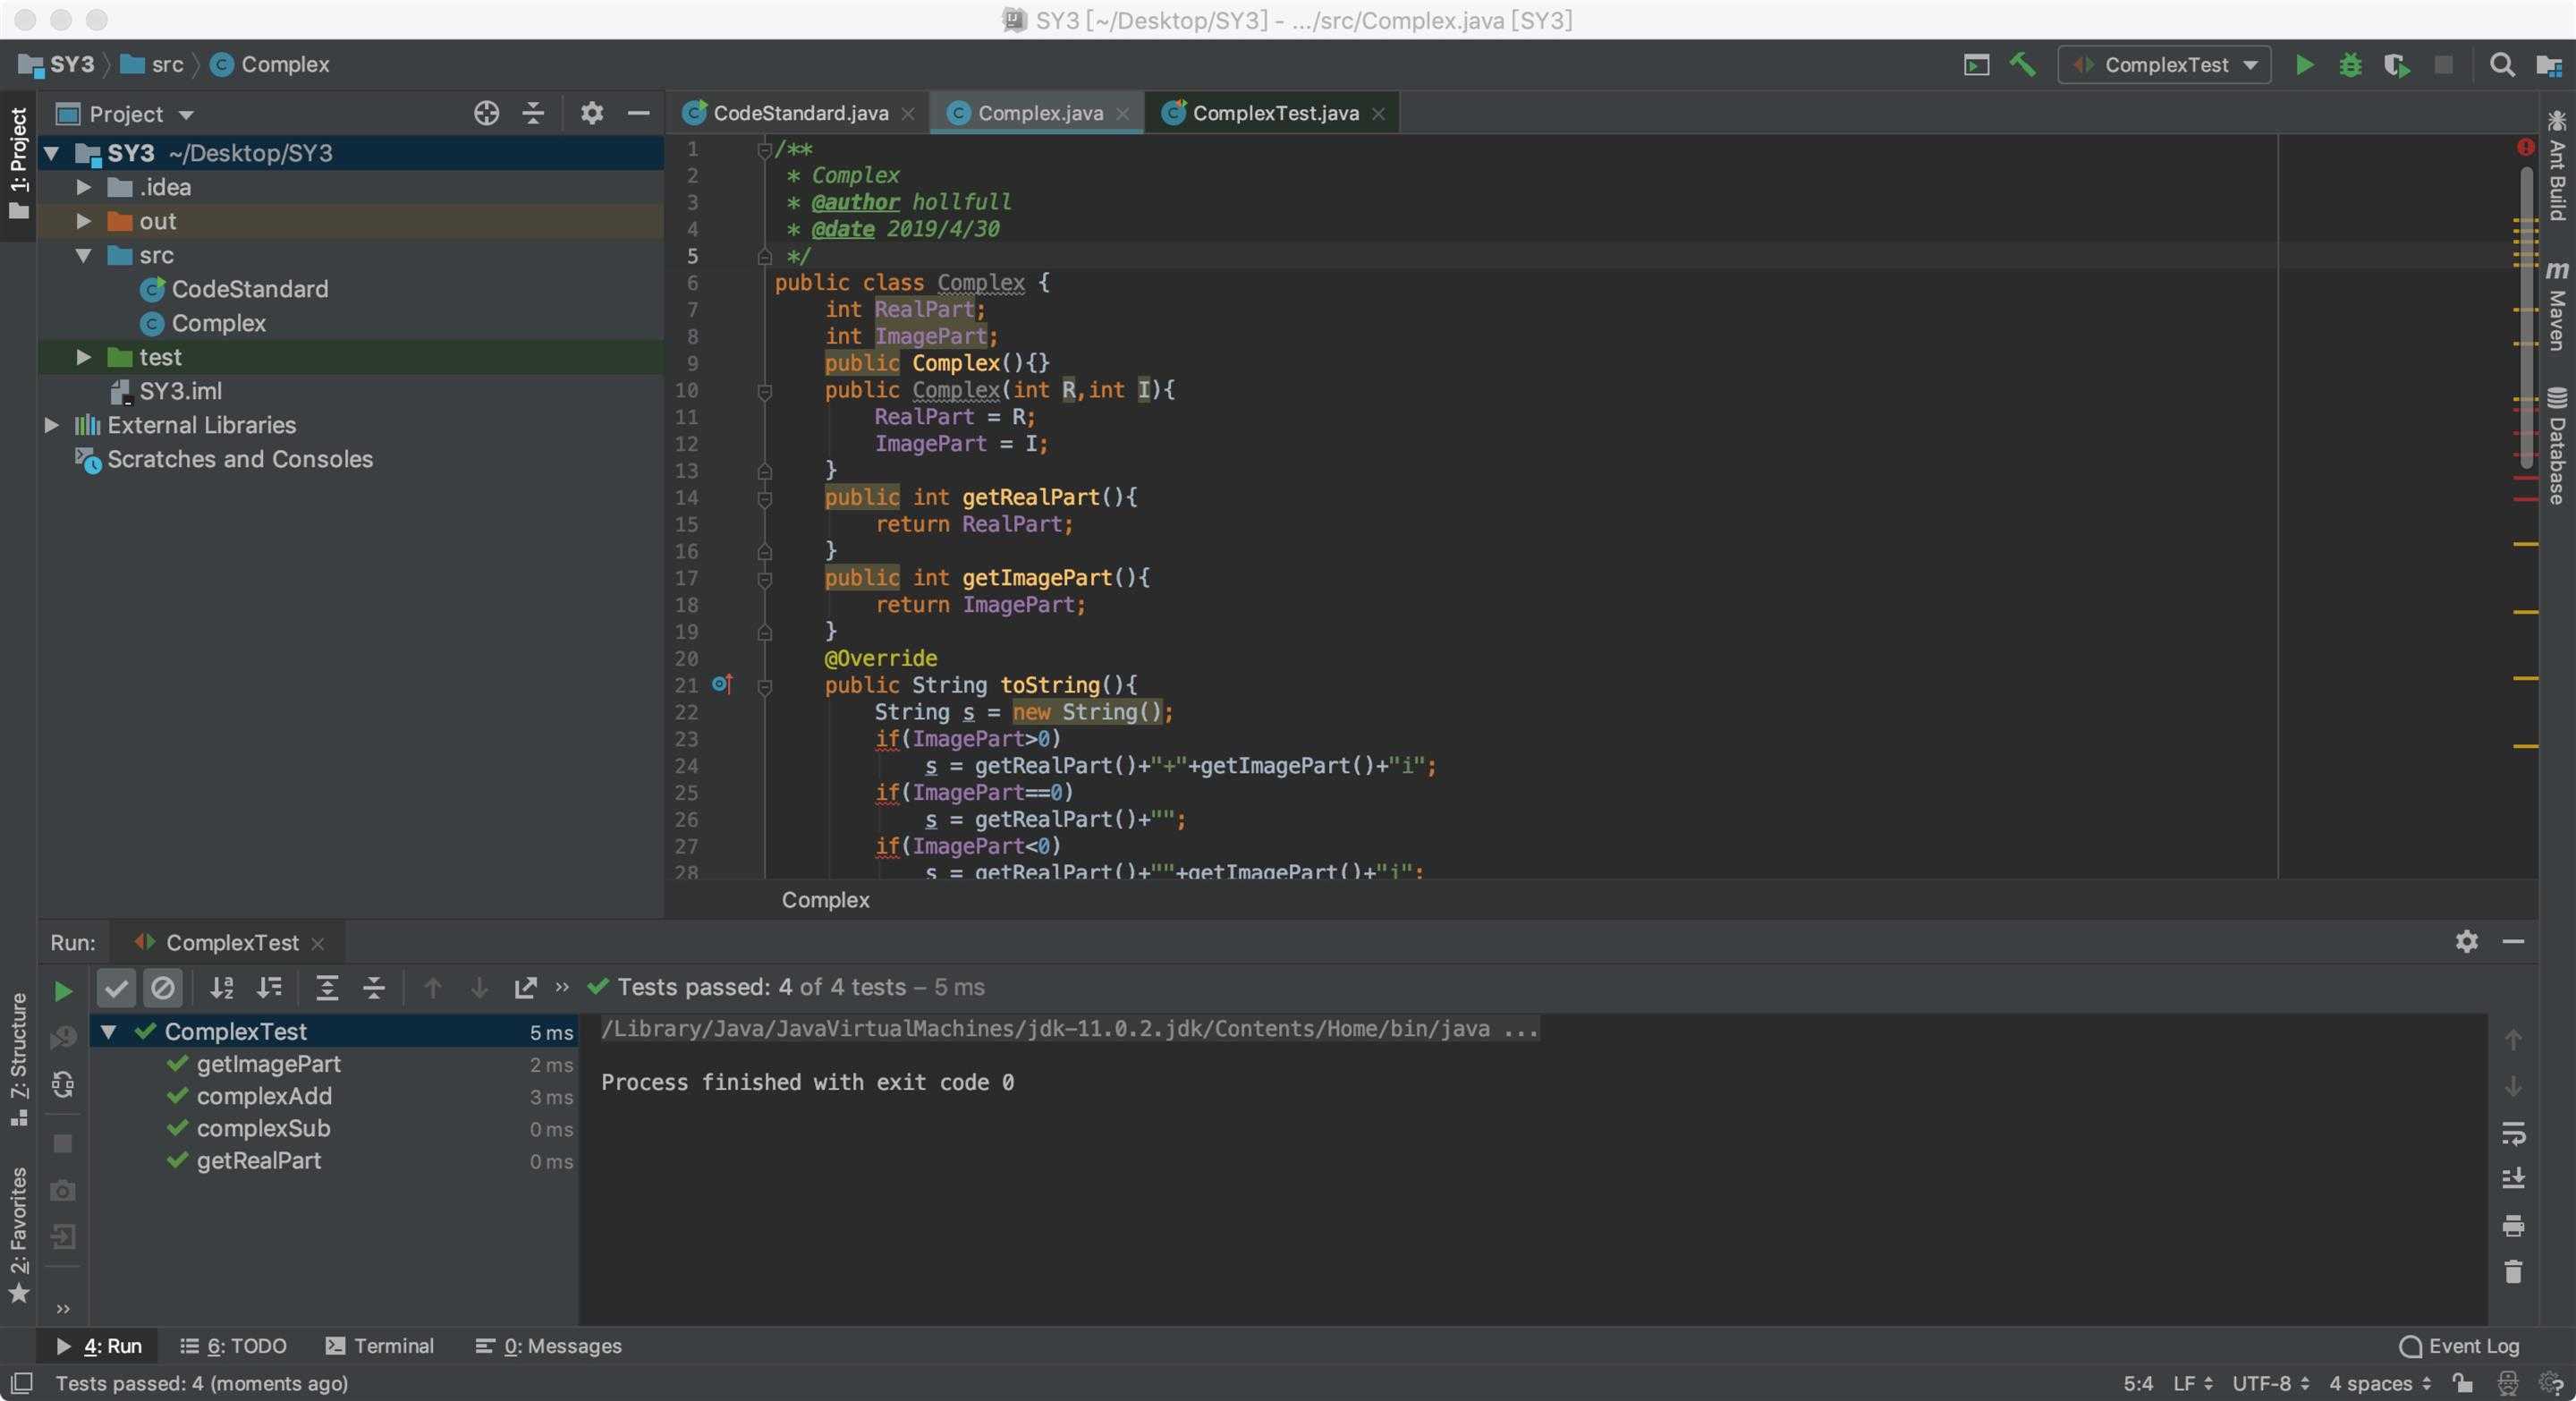
Task: Collapse the src folder
Action: (84, 255)
